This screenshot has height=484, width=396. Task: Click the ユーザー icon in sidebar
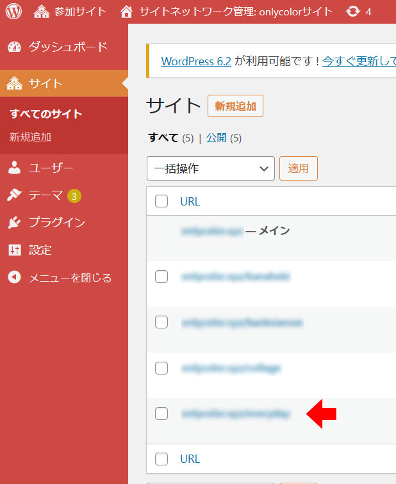click(15, 168)
